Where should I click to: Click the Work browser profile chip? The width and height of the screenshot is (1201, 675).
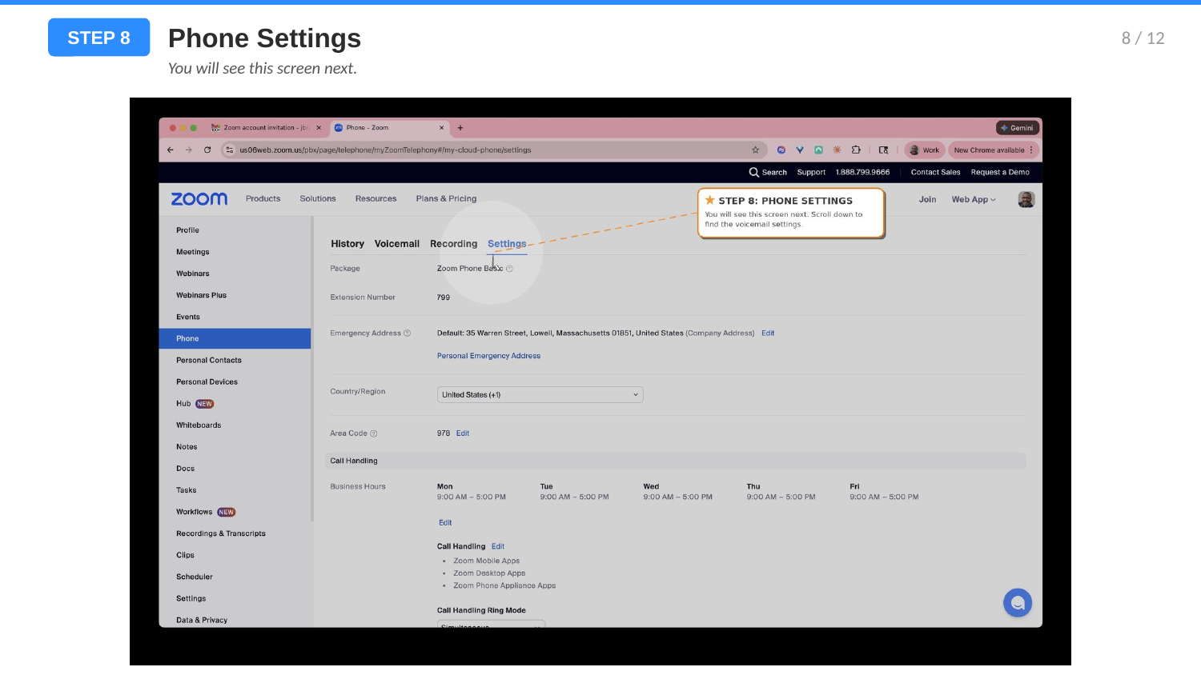click(x=924, y=150)
